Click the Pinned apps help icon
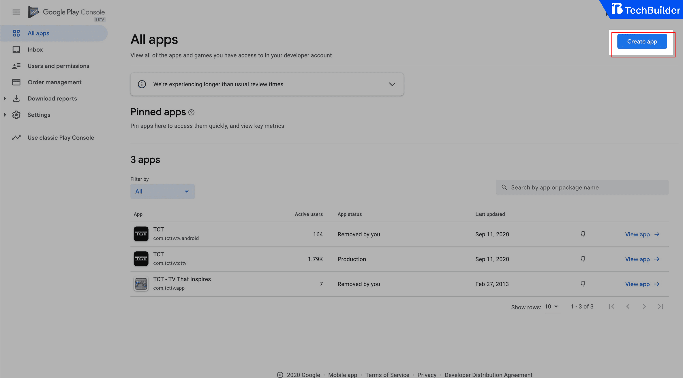The width and height of the screenshot is (683, 378). click(191, 112)
